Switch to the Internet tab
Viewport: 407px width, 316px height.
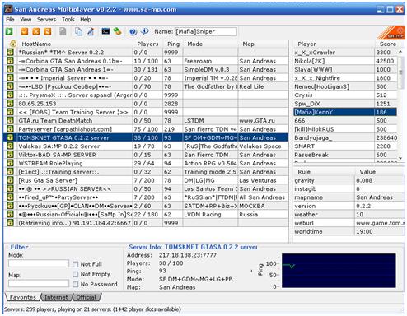click(x=56, y=297)
